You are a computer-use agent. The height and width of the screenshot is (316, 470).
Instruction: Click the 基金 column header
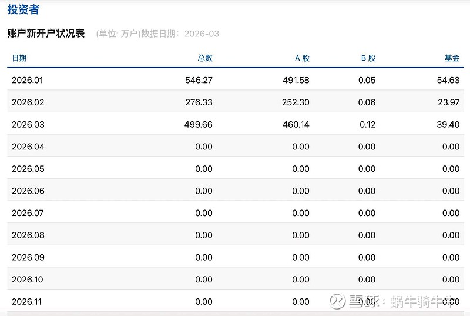452,58
